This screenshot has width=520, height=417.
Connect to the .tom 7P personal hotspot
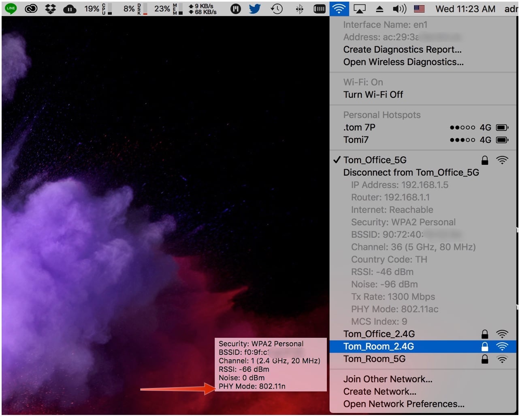[x=360, y=127]
